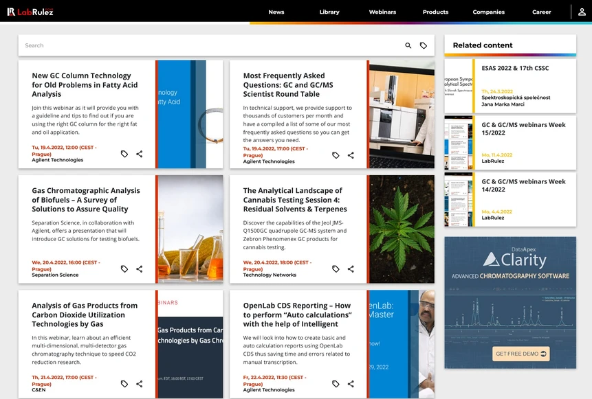This screenshot has width=592, height=399.
Task: Click the tag filter icon in search bar
Action: [x=424, y=45]
